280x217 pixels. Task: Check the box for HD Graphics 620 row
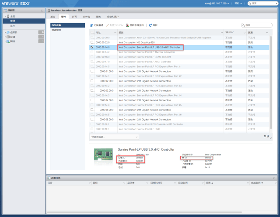(92, 42)
